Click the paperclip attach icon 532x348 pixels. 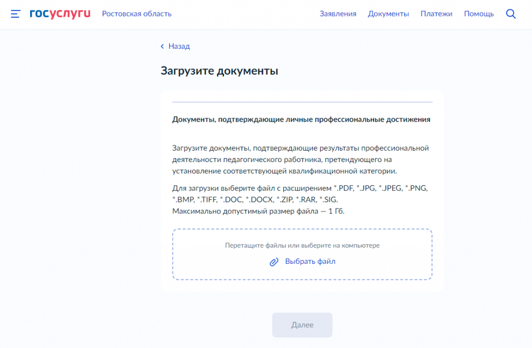point(274,262)
